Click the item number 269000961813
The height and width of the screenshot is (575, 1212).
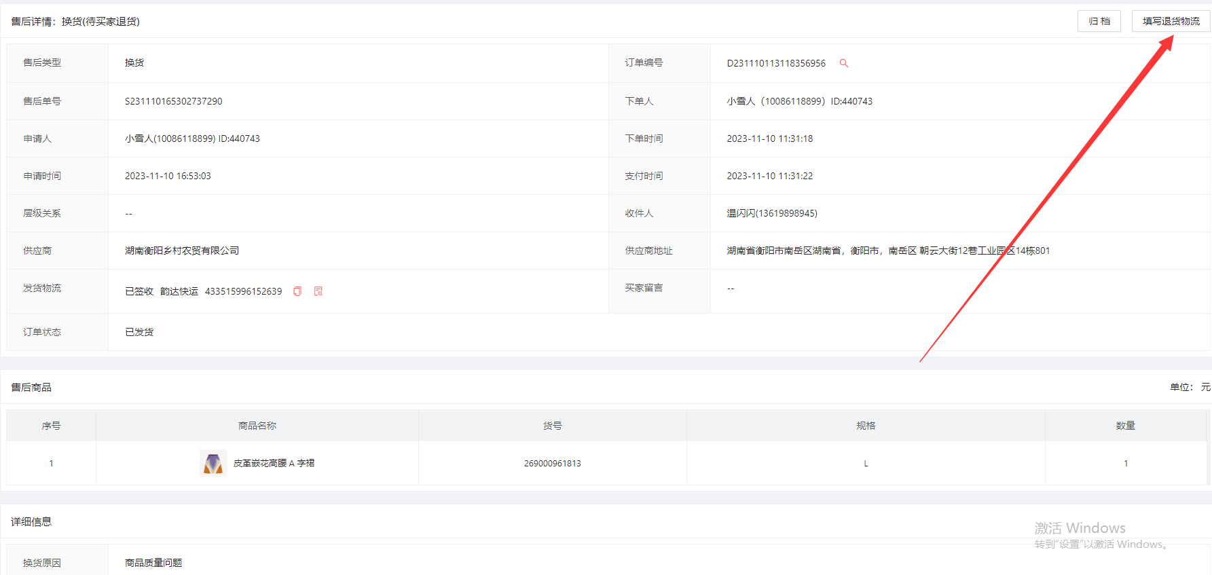coord(552,464)
